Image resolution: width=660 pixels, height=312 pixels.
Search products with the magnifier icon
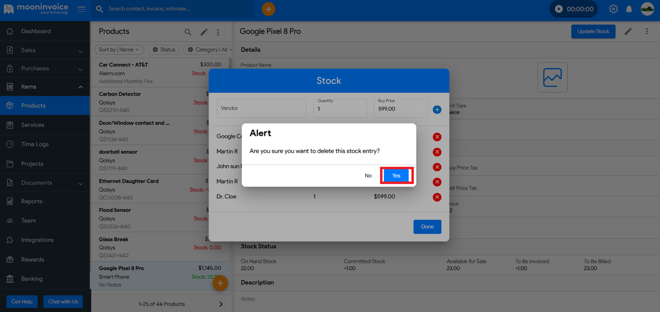tap(188, 32)
